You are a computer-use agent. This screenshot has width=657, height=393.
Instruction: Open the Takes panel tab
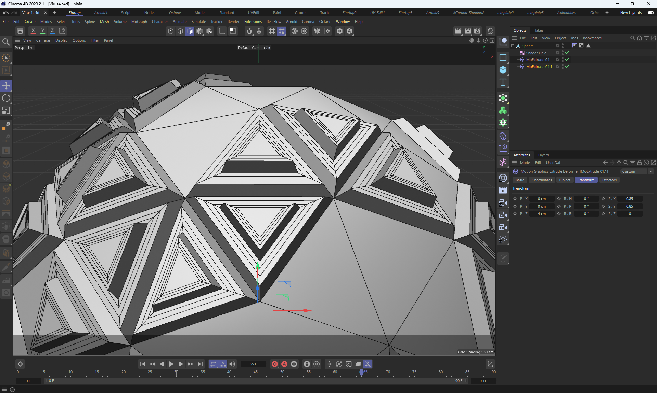coord(539,30)
